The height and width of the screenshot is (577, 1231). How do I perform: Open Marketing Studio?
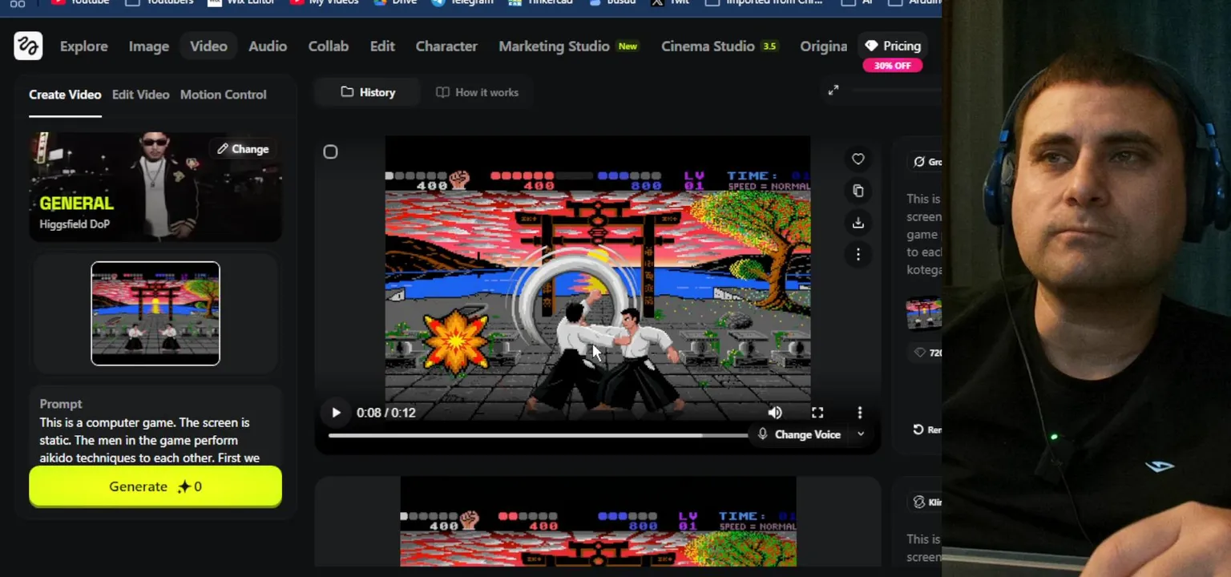click(x=554, y=46)
